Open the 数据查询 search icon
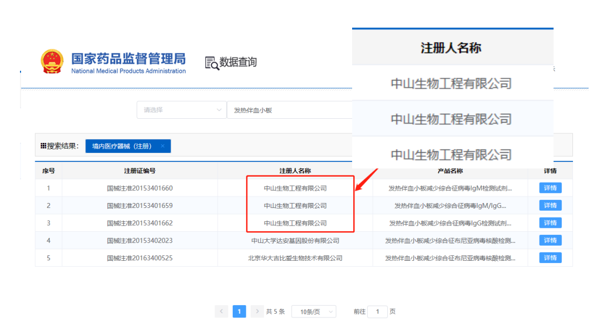Image resolution: width=600 pixels, height=331 pixels. coord(212,63)
